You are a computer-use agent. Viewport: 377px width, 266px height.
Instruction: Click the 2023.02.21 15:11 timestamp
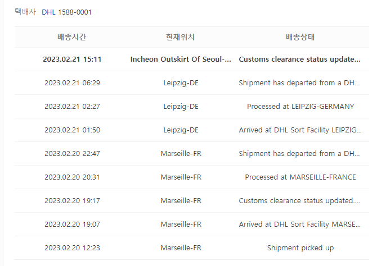[x=72, y=59]
